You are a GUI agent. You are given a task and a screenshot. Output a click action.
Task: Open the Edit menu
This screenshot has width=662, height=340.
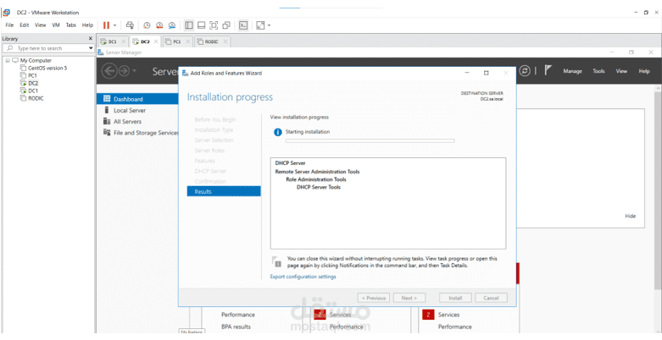[25, 25]
